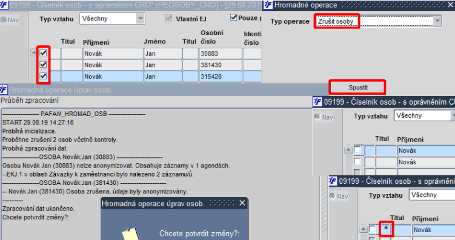Viewport: 455px width, 240px height.
Task: Click the PAFAM_HROMAD_OSB log header line
Action: pos(74,114)
